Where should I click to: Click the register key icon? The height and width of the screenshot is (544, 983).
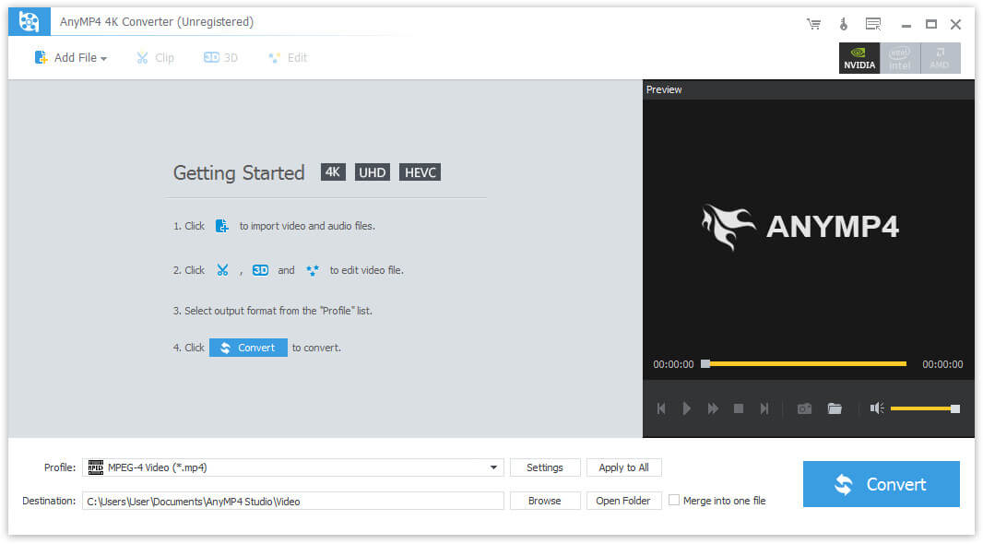(x=844, y=24)
